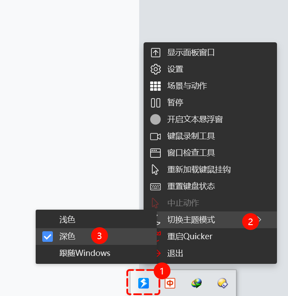
Task: Click the camera icon for 键鼠录制工具
Action: click(x=155, y=136)
